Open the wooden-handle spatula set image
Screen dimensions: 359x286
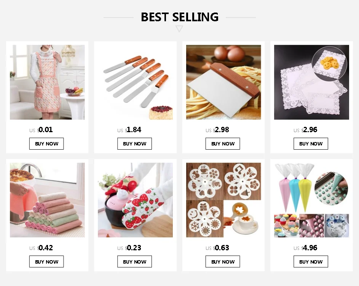(x=135, y=82)
